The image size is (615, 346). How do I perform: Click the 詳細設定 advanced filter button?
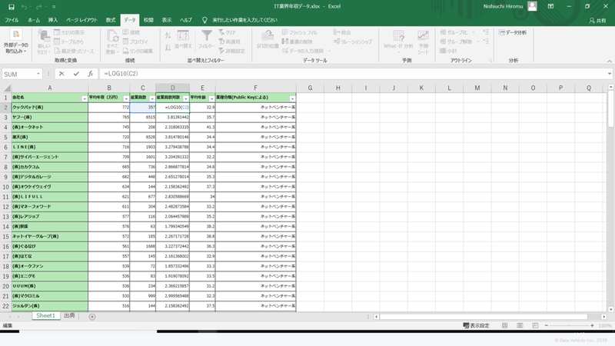click(x=232, y=51)
